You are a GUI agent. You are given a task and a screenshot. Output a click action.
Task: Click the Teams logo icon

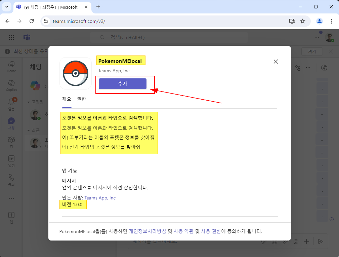[x=27, y=37]
